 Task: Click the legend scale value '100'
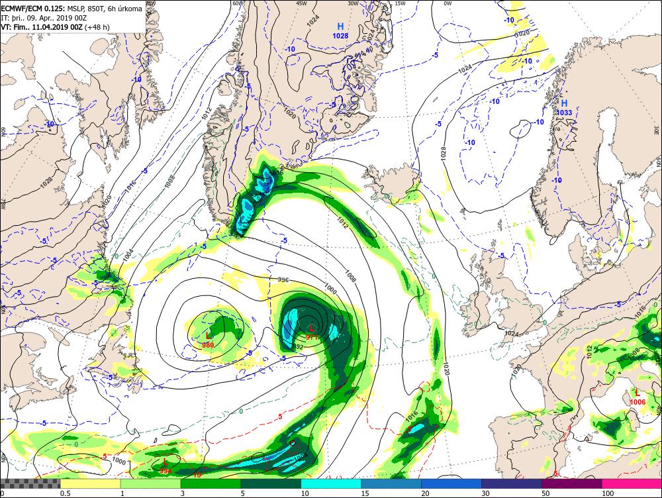(608, 493)
